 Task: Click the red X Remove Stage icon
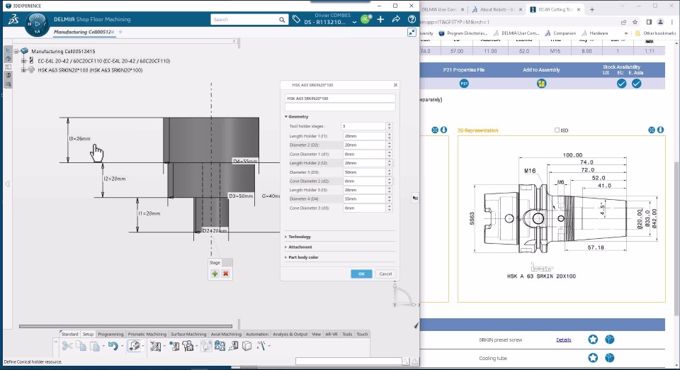click(x=225, y=274)
